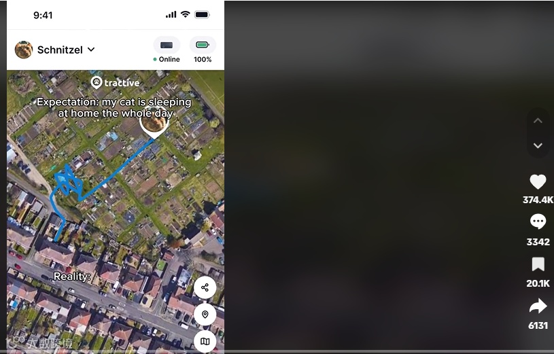Go to the previous video
554x354 pixels.
[x=538, y=121]
